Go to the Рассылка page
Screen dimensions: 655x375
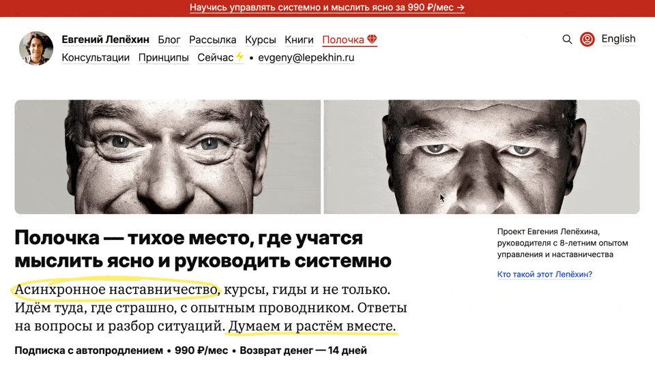click(x=213, y=40)
